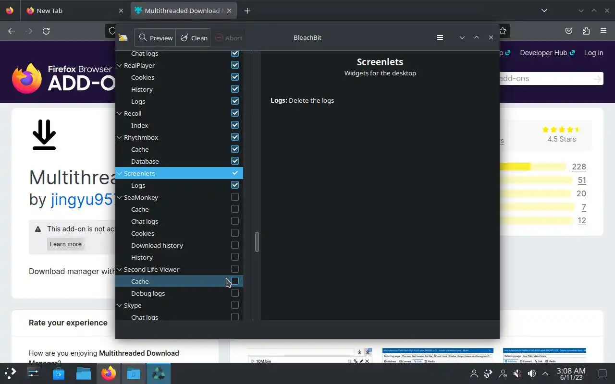The height and width of the screenshot is (384, 615).
Task: Uncheck the Recoll Index checkbox
Action: coord(235,125)
